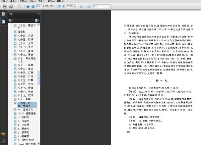The width and height of the screenshot is (201, 145).
Task: Select bookmark 八十二、重舌
Action: pos(25,69)
